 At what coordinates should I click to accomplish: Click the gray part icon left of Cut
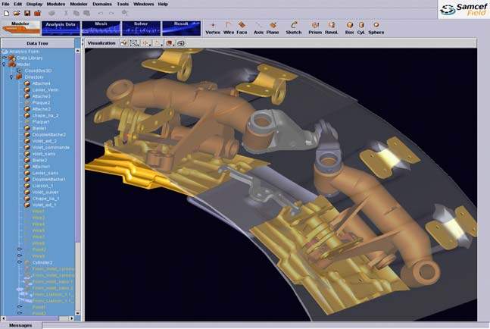click(51, 13)
